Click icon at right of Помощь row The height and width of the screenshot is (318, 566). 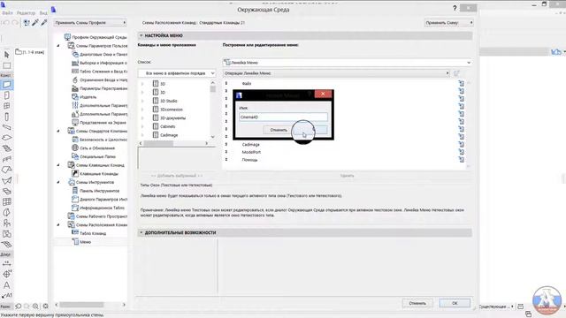[x=462, y=159]
